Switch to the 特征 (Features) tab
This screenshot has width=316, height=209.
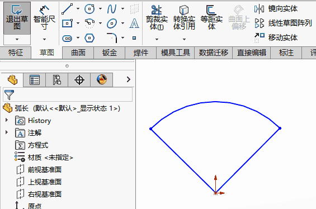pyautogui.click(x=16, y=53)
